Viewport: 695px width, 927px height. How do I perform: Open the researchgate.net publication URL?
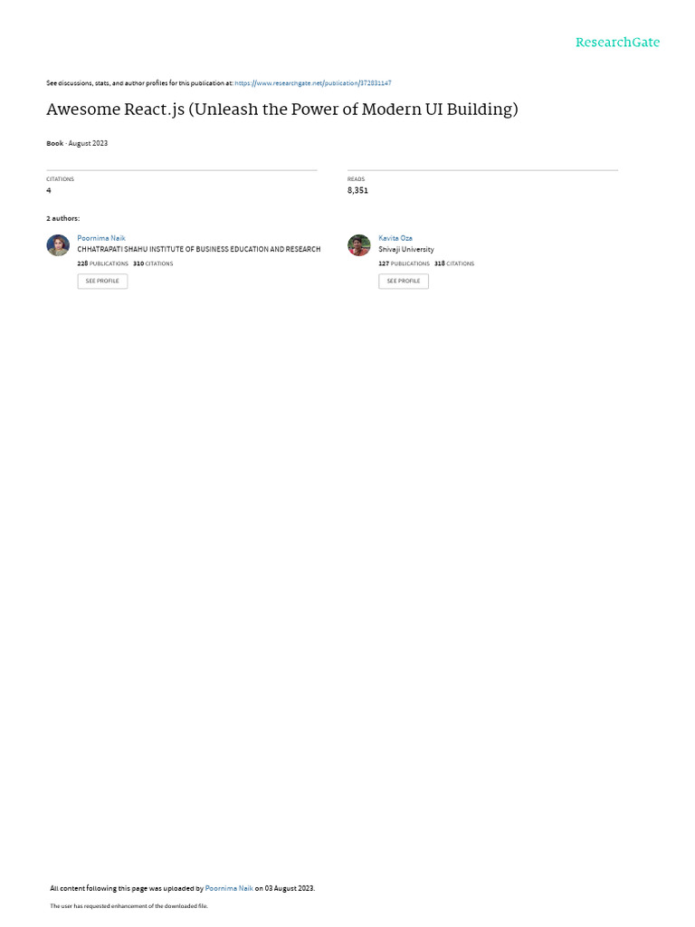[x=312, y=83]
